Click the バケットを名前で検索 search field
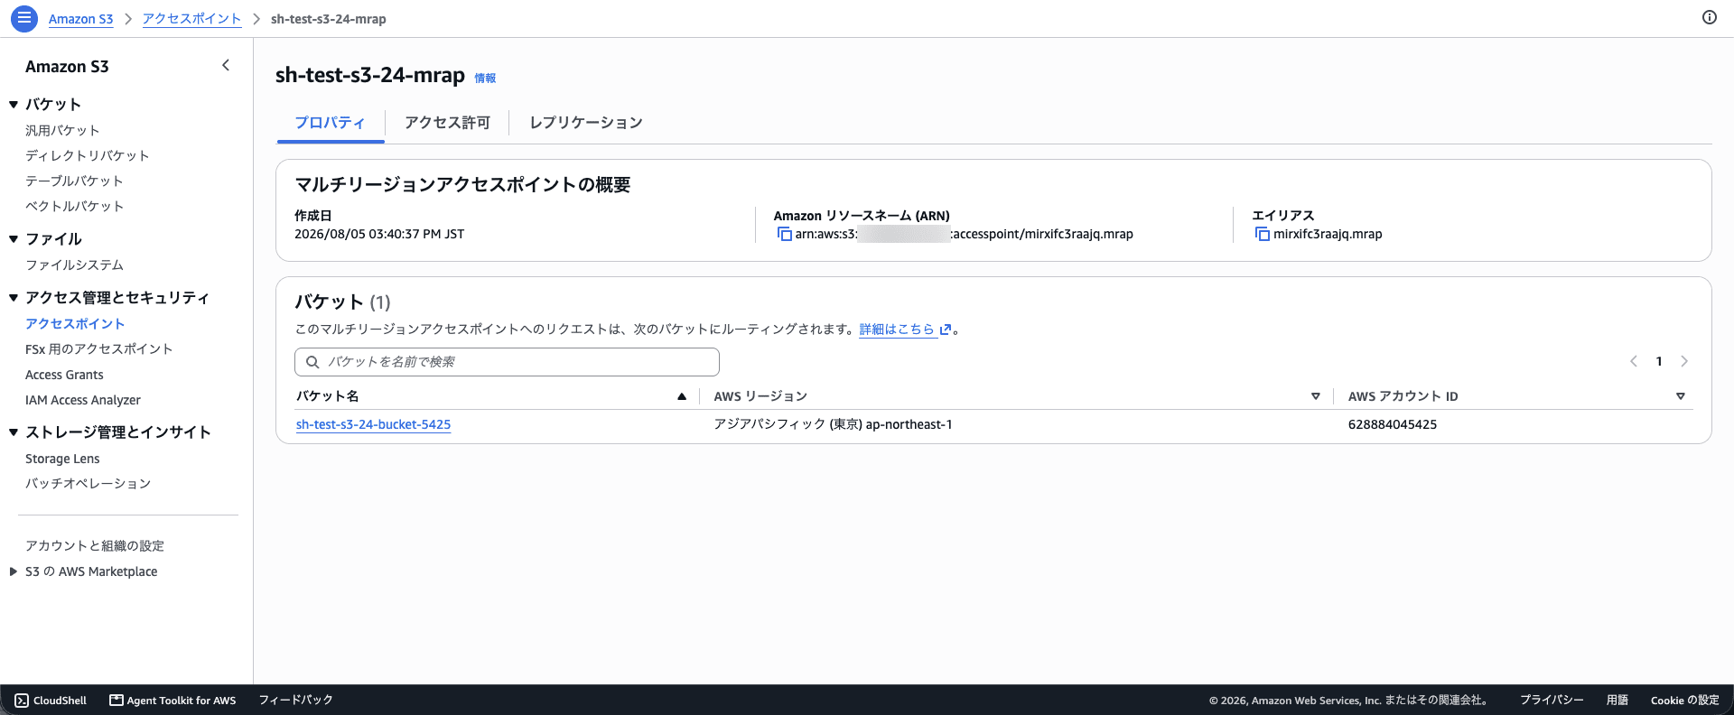 click(x=507, y=362)
